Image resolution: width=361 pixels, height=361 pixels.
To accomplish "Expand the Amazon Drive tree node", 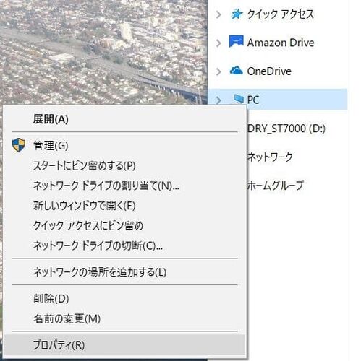I will 218,43.
